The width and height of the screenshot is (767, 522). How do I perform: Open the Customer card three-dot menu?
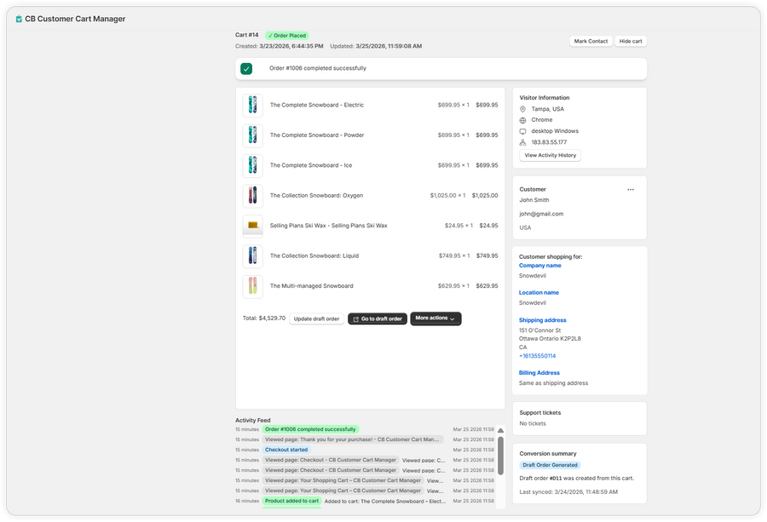tap(631, 190)
